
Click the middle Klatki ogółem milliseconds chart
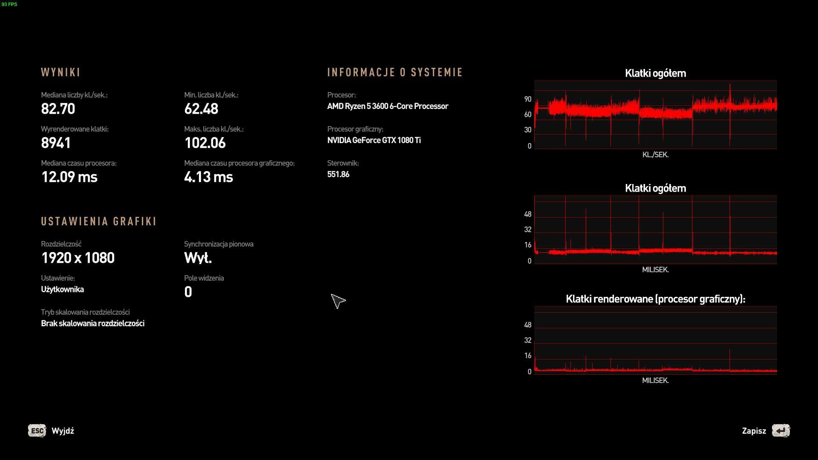tap(655, 230)
